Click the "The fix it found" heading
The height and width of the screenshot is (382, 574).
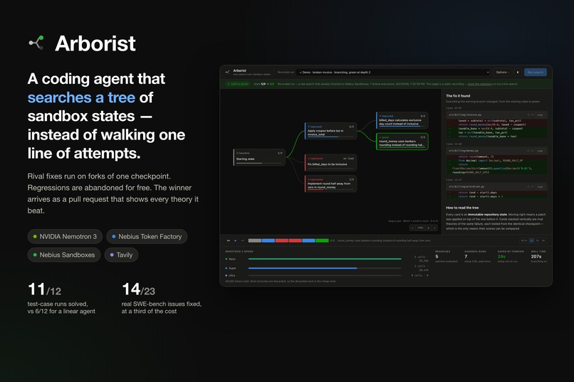pos(458,96)
